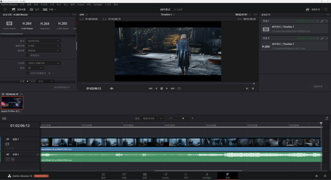Switch to the Cut page tab

click(x=124, y=176)
